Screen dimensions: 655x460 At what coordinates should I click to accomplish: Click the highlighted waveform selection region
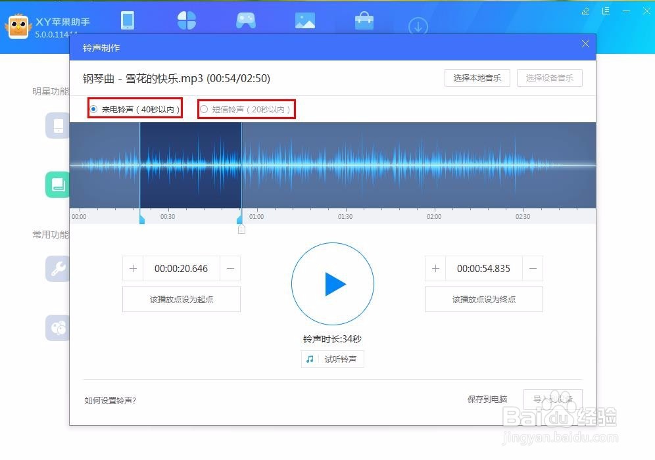pos(191,166)
